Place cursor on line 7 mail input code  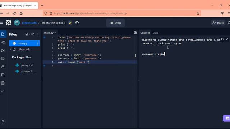click(x=74, y=62)
